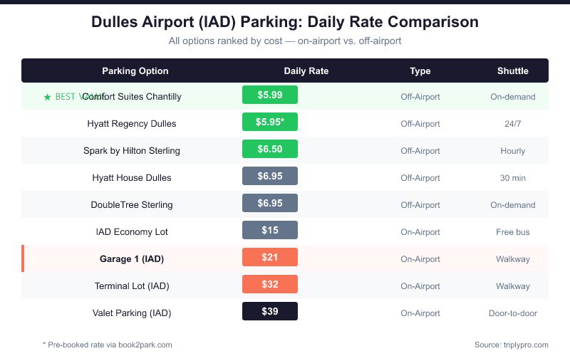The width and height of the screenshot is (570, 356).
Task: Click the Hyatt House Dulles $6.95 badge
Action: tap(270, 177)
